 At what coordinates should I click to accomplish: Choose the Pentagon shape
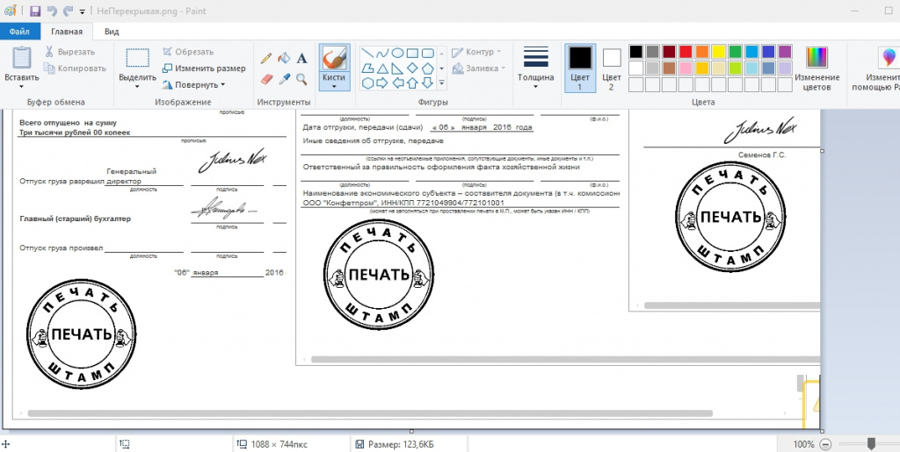coord(428,68)
